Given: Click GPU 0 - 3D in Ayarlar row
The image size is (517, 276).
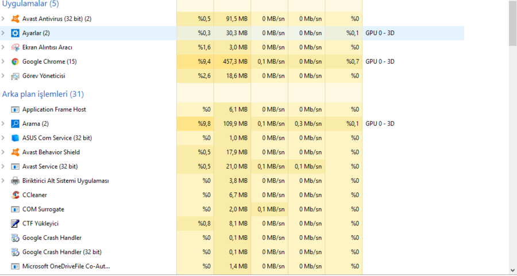Looking at the screenshot, I should coord(380,33).
